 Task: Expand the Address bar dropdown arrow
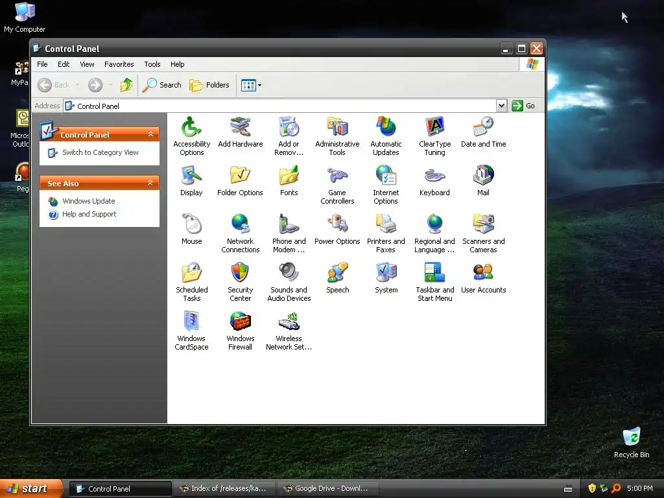pos(501,106)
